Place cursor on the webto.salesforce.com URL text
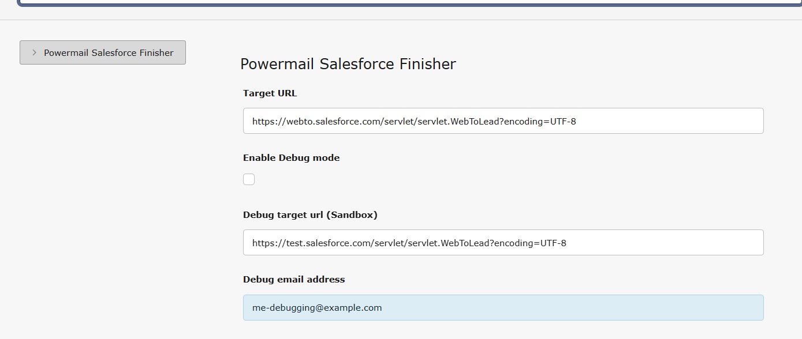The image size is (802, 339). (413, 122)
